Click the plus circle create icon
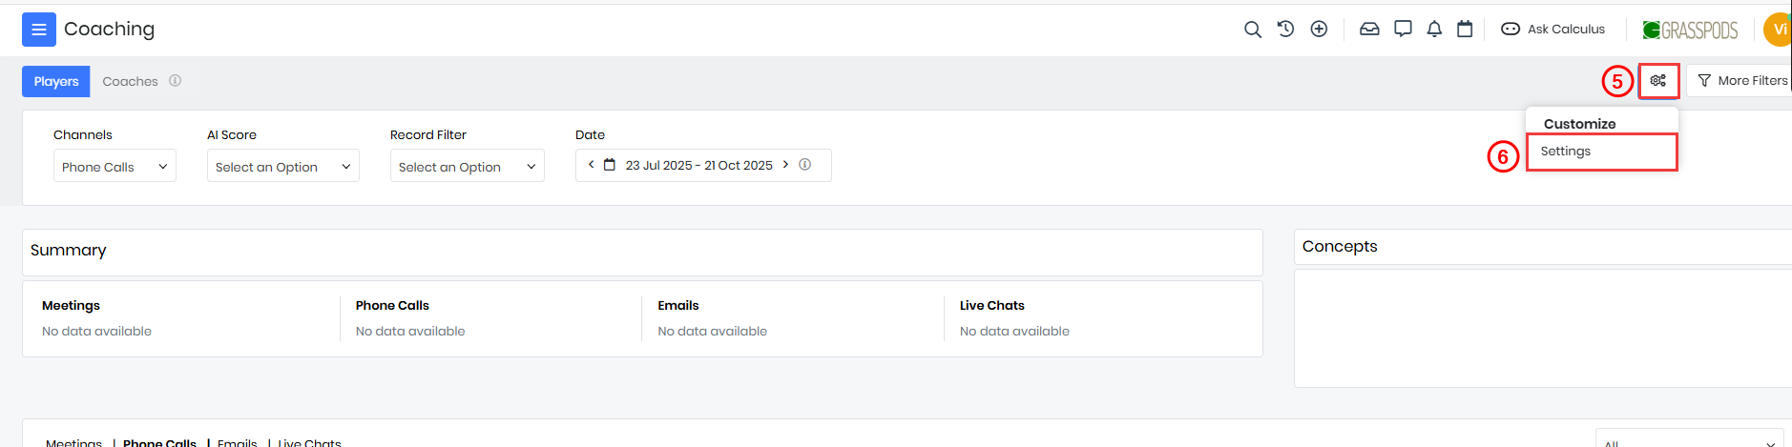This screenshot has width=1792, height=447. pos(1319,30)
